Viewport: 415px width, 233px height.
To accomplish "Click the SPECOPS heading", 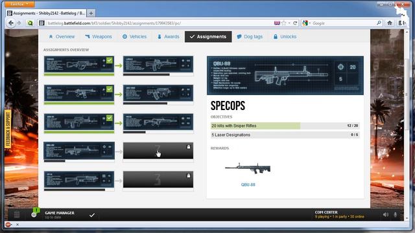I will pyautogui.click(x=228, y=105).
